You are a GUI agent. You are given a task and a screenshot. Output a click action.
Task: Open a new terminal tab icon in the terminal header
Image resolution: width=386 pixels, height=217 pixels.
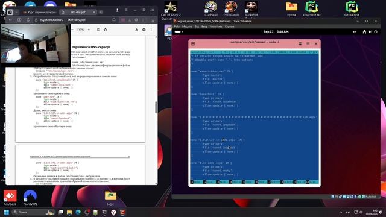point(193,44)
